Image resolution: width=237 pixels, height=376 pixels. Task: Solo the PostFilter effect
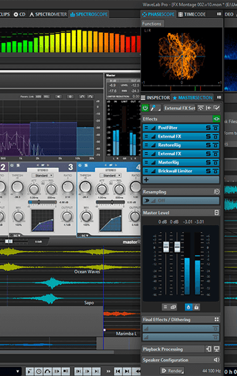tap(209, 128)
